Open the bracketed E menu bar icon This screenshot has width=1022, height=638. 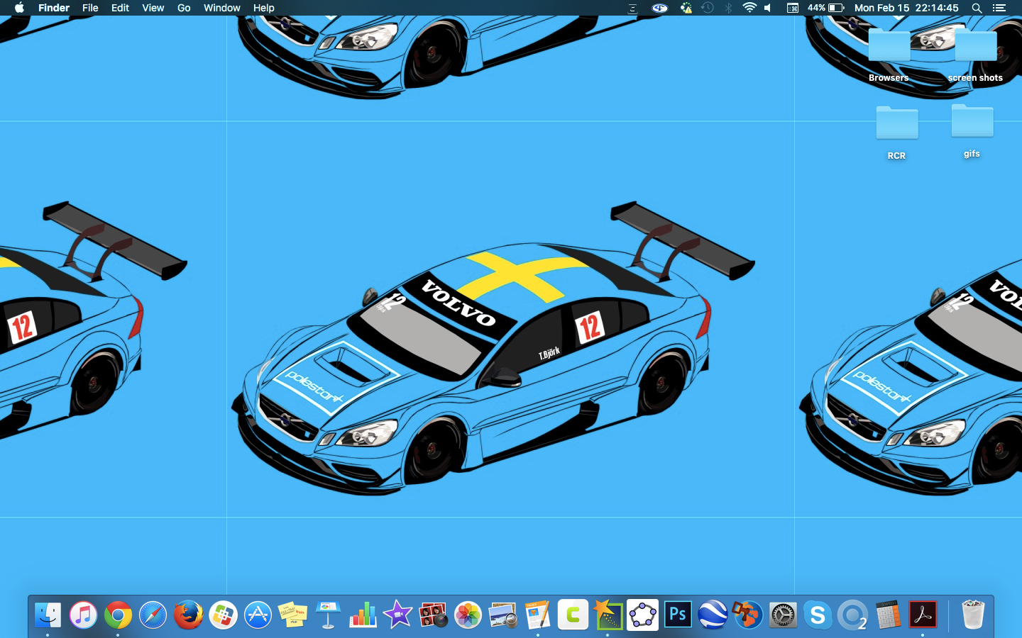[x=632, y=8]
